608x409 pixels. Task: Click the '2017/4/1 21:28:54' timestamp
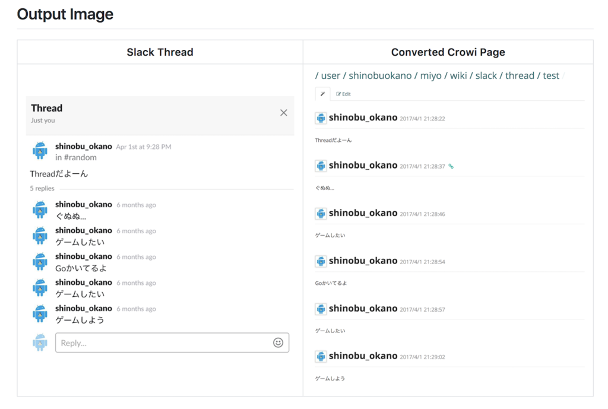tap(422, 262)
